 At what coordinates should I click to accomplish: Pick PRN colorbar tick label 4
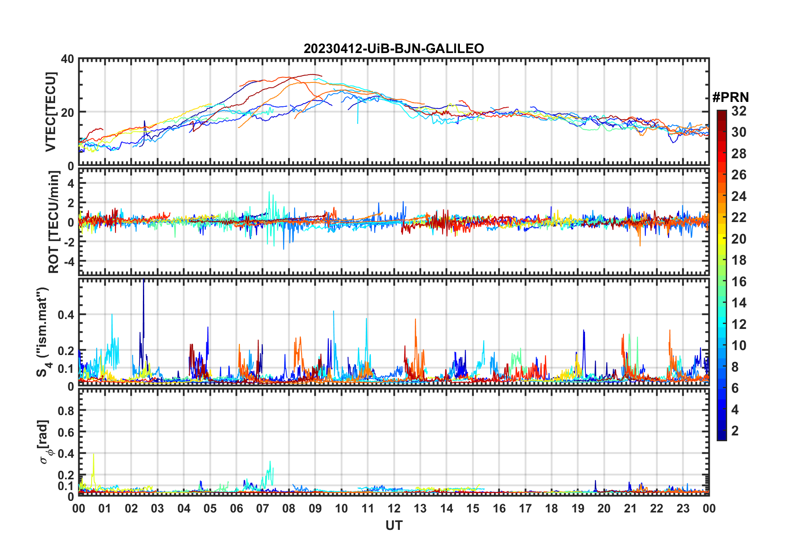tap(735, 410)
